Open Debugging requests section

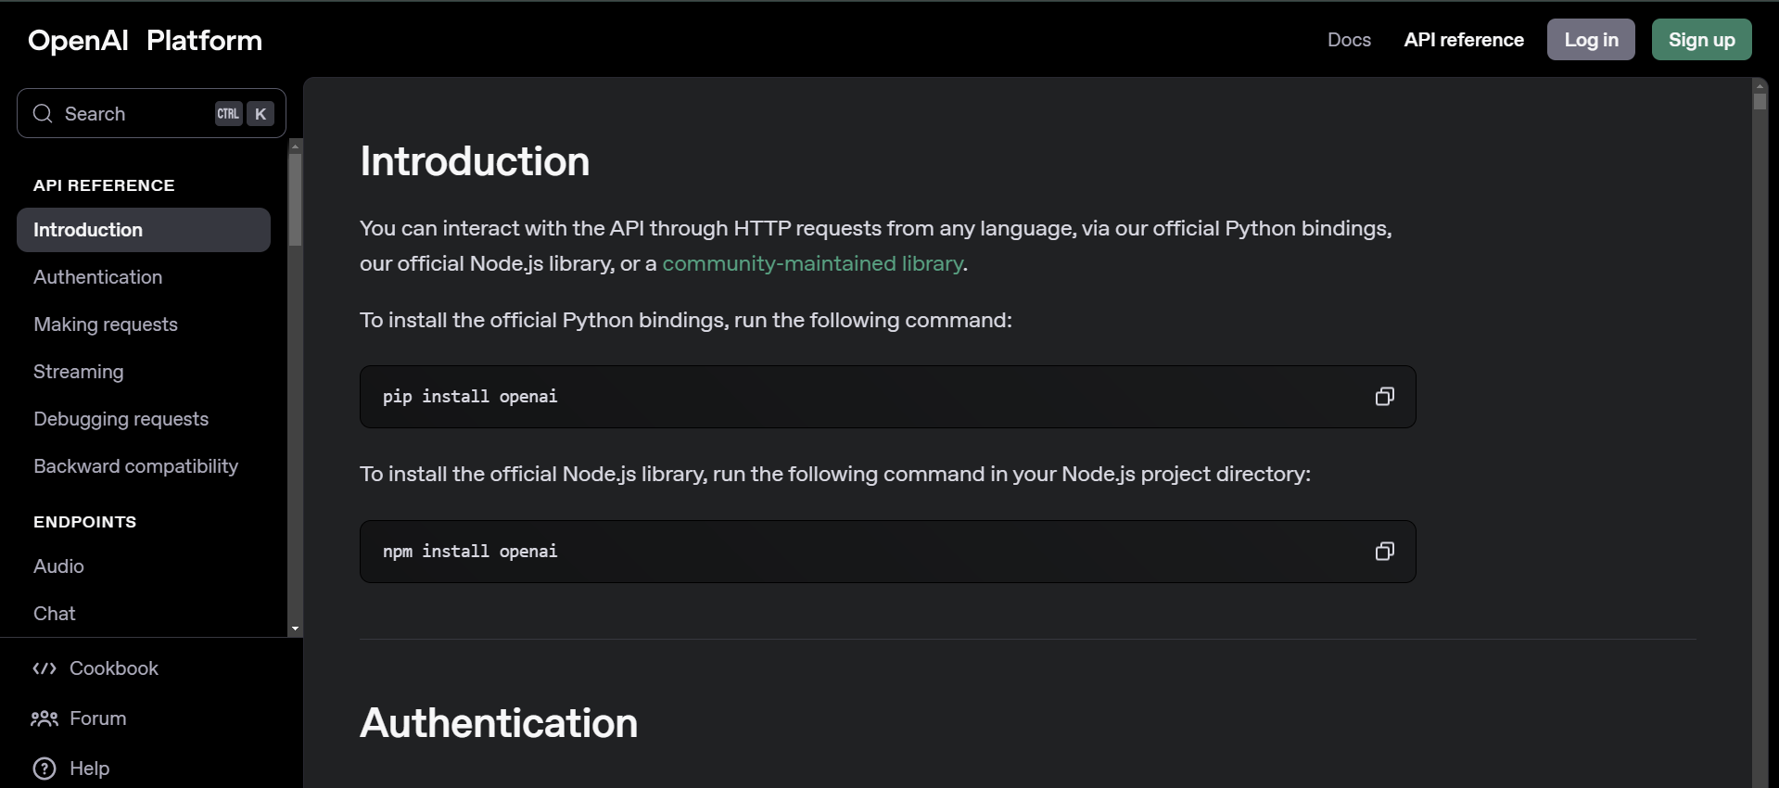coord(121,419)
